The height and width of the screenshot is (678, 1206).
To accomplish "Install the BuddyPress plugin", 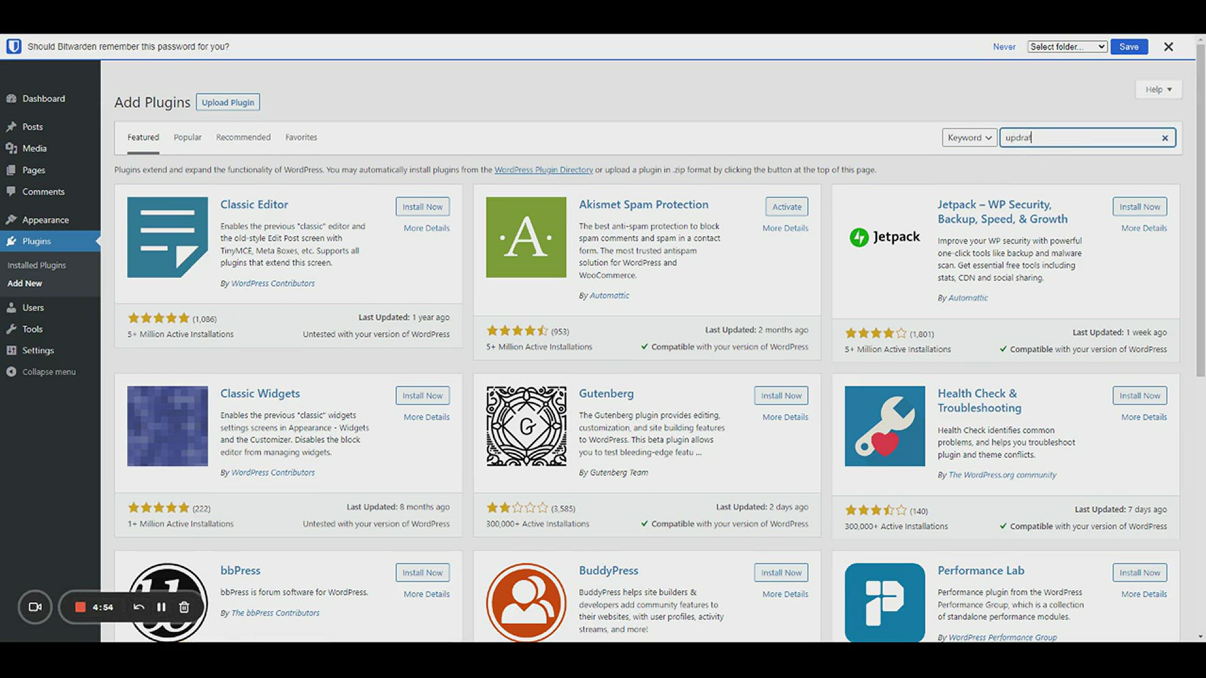I will (781, 573).
